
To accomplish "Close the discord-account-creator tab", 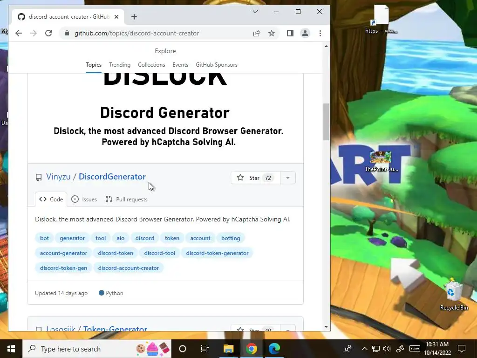I will tap(116, 17).
